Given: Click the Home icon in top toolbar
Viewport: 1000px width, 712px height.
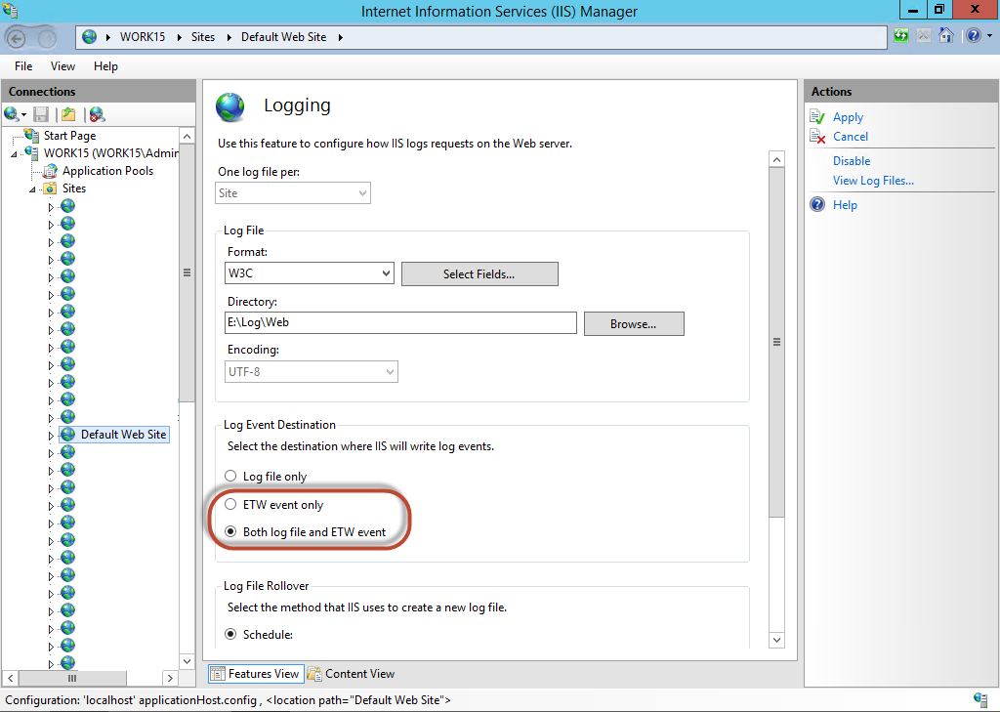Looking at the screenshot, I should click(945, 36).
